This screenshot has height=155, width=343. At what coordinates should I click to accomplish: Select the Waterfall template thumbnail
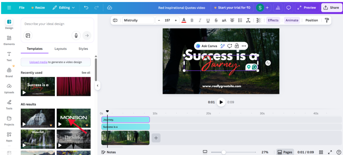pos(38,139)
